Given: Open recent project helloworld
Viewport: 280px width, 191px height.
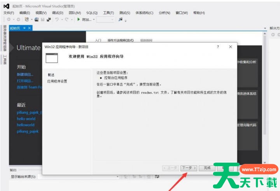Looking at the screenshot, I should [26, 125].
